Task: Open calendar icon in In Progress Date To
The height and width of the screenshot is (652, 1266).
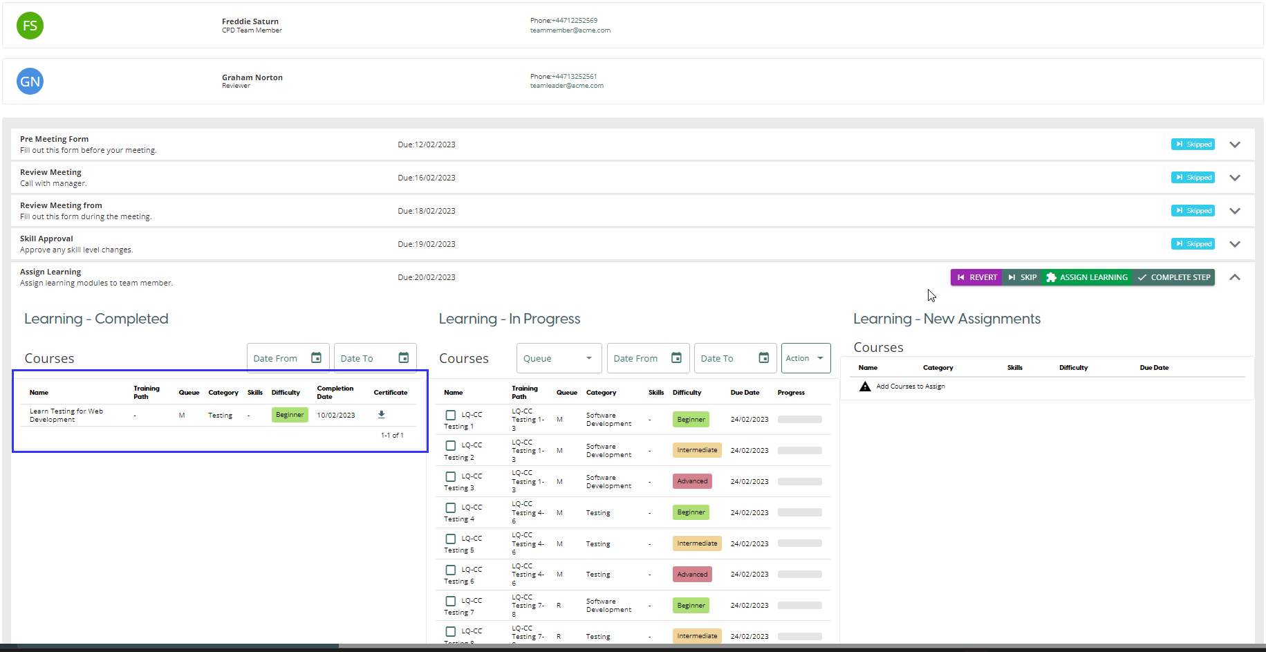Action: point(763,357)
